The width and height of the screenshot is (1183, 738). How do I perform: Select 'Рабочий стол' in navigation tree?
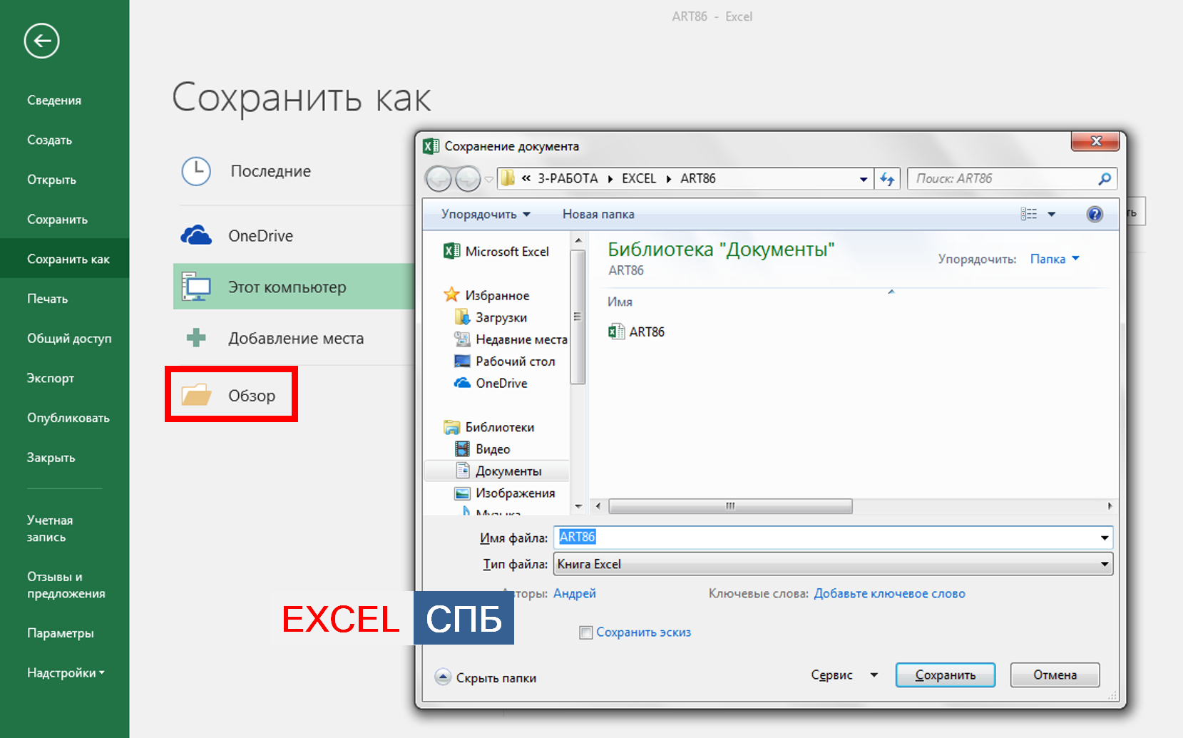(515, 362)
